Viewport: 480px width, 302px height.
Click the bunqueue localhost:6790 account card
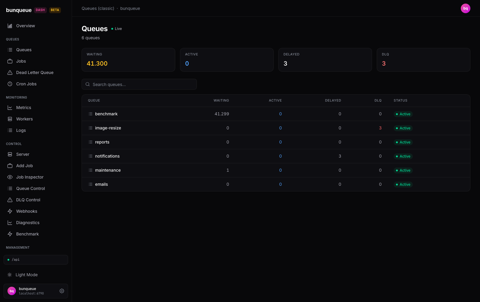click(x=36, y=291)
